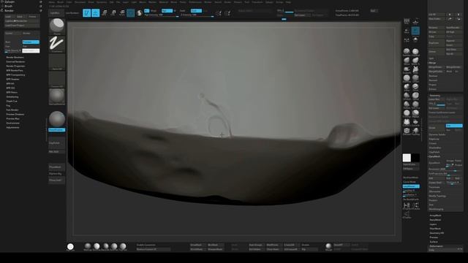
Task: Activate the Edit mode icon
Action: point(86,13)
